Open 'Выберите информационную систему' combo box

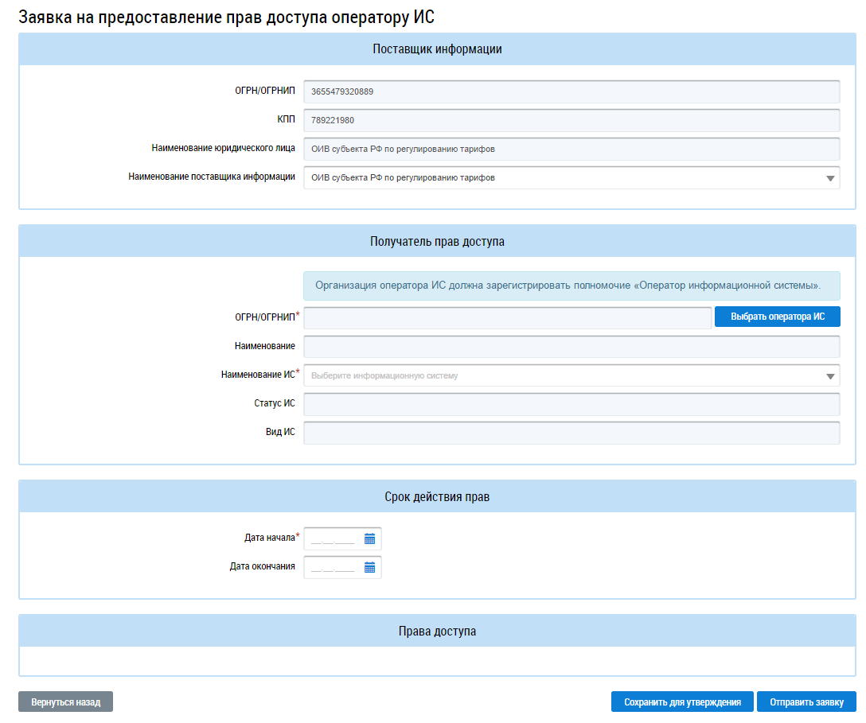pyautogui.click(x=557, y=376)
